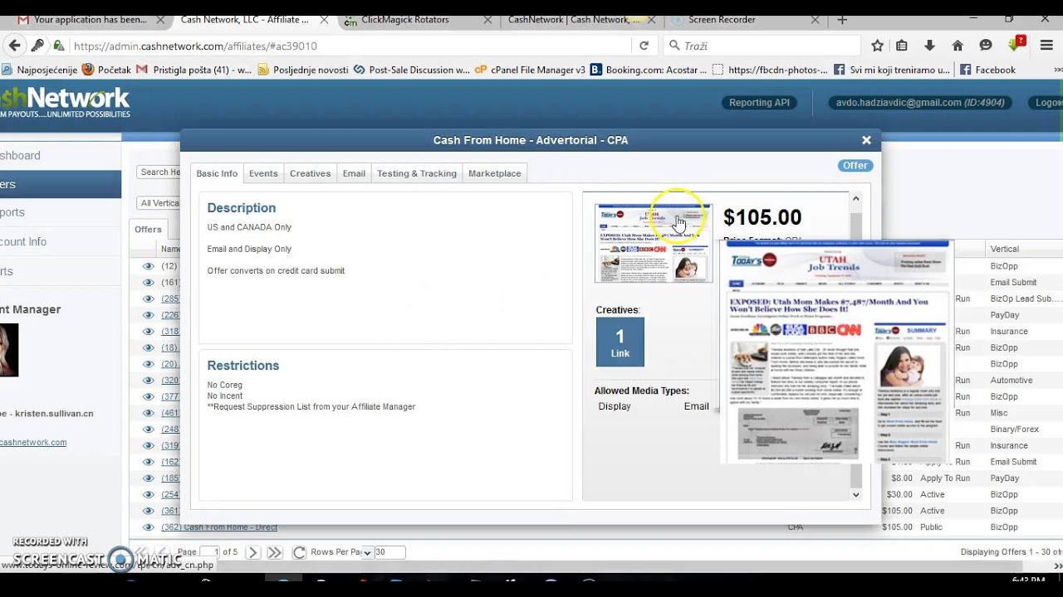Click the enlarged Utah Job Trends preview
This screenshot has height=597, width=1063.
click(x=837, y=352)
